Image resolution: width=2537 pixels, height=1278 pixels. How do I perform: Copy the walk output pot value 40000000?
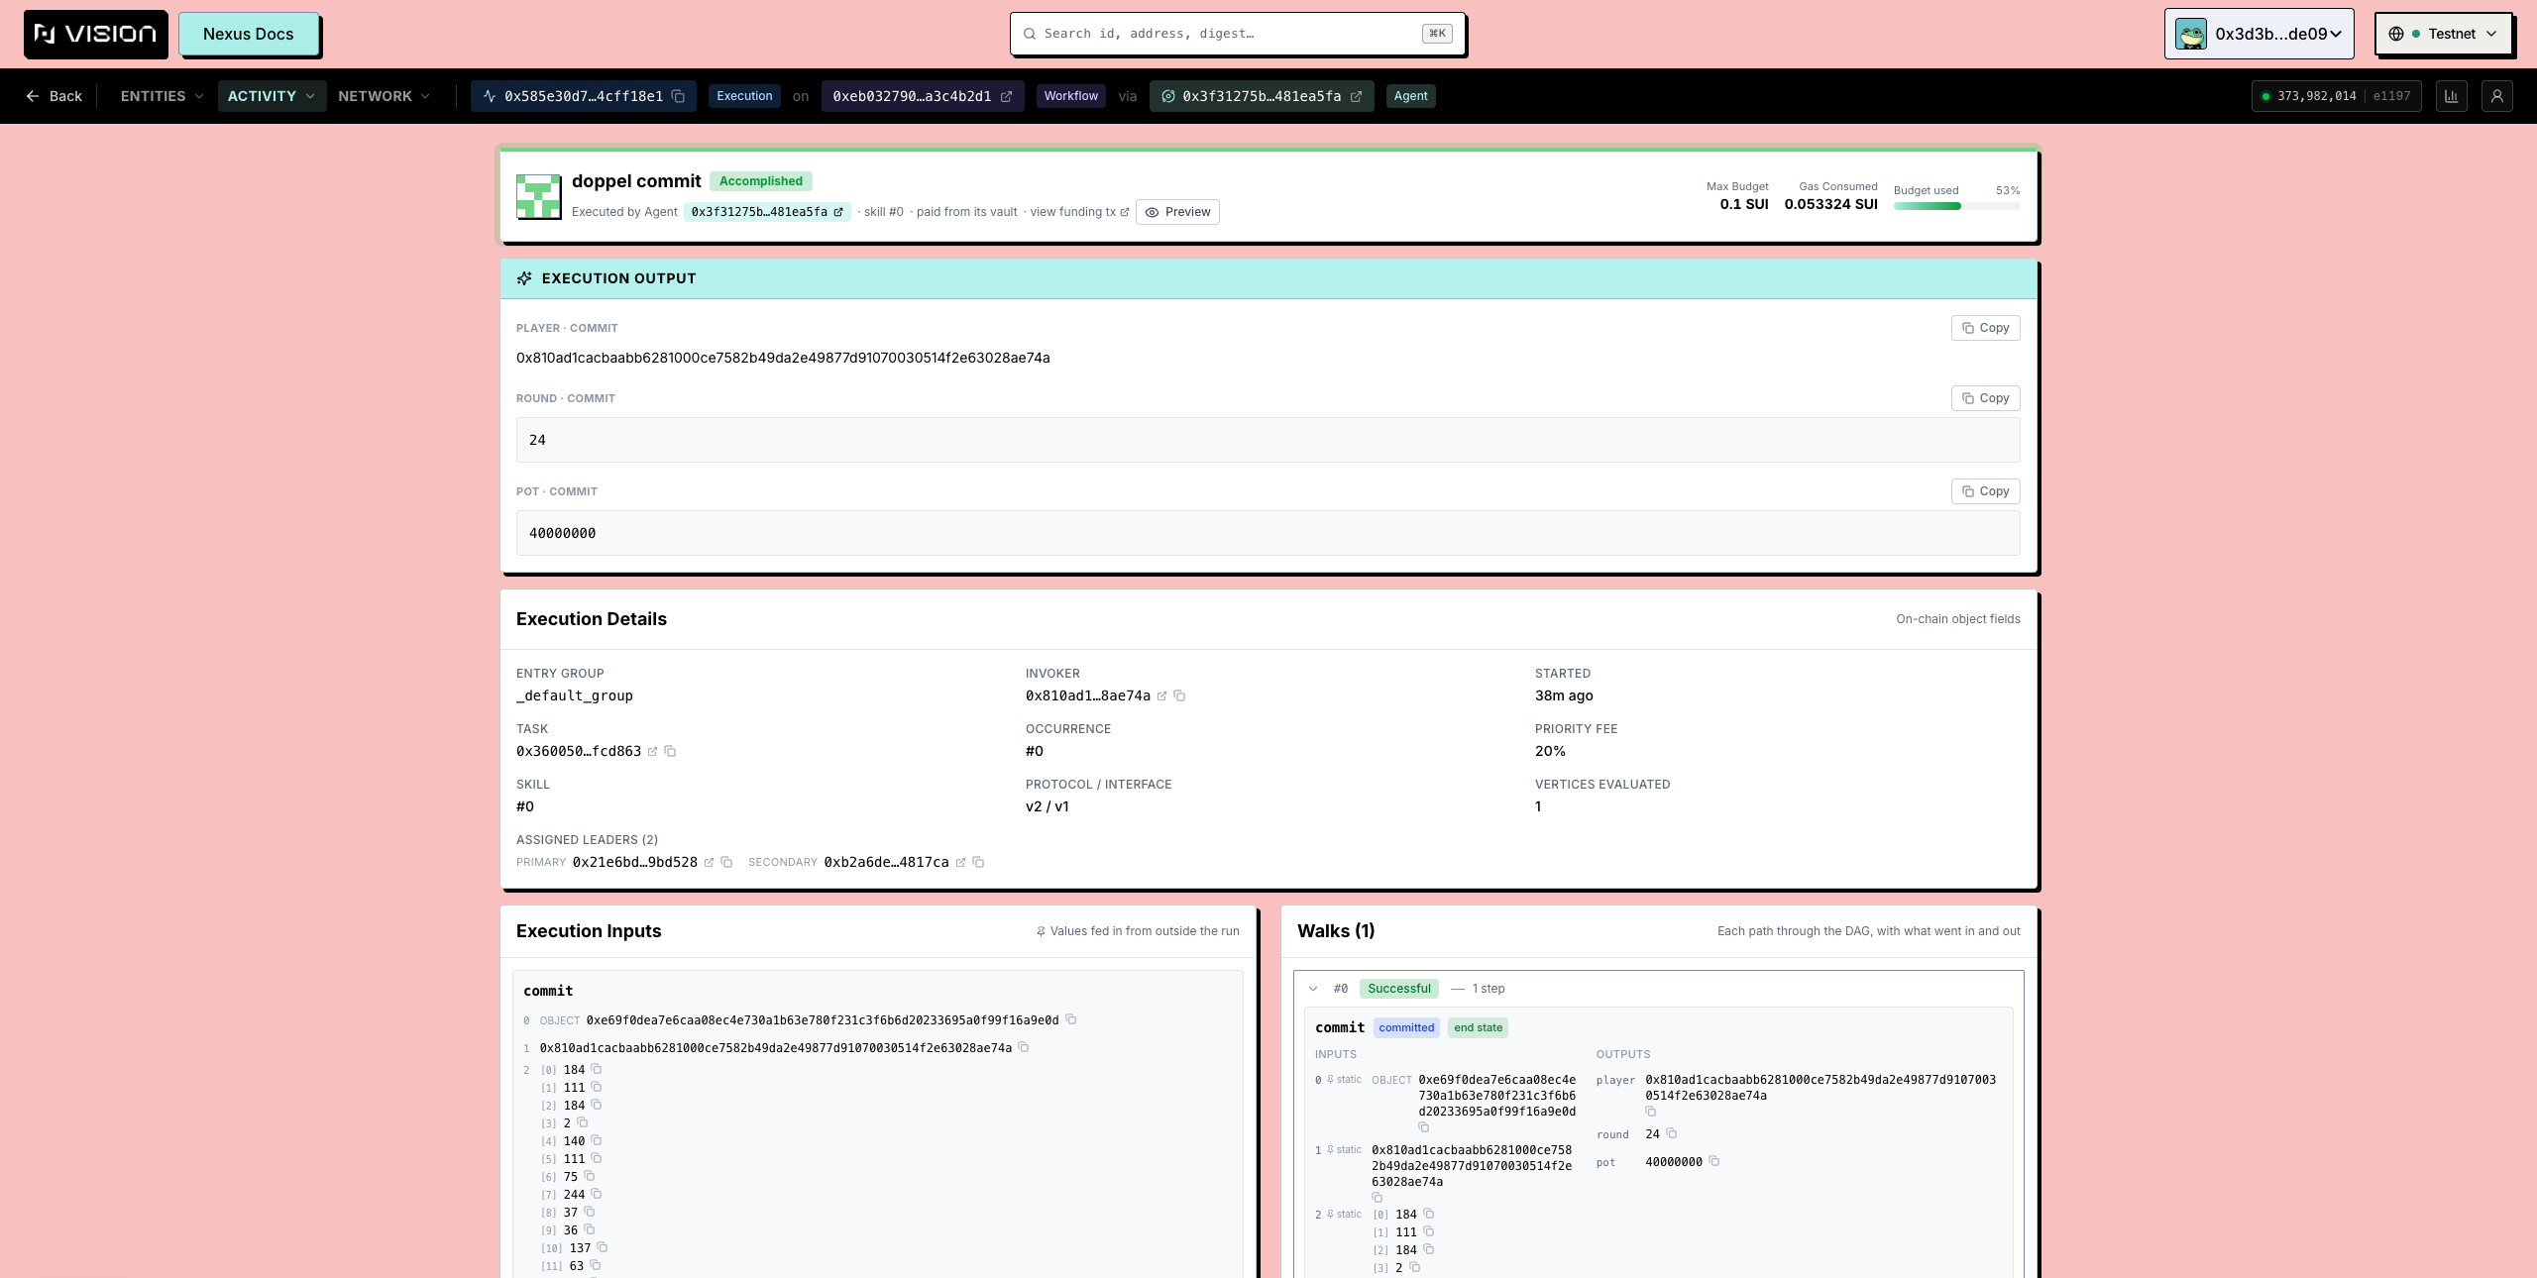[1714, 1161]
